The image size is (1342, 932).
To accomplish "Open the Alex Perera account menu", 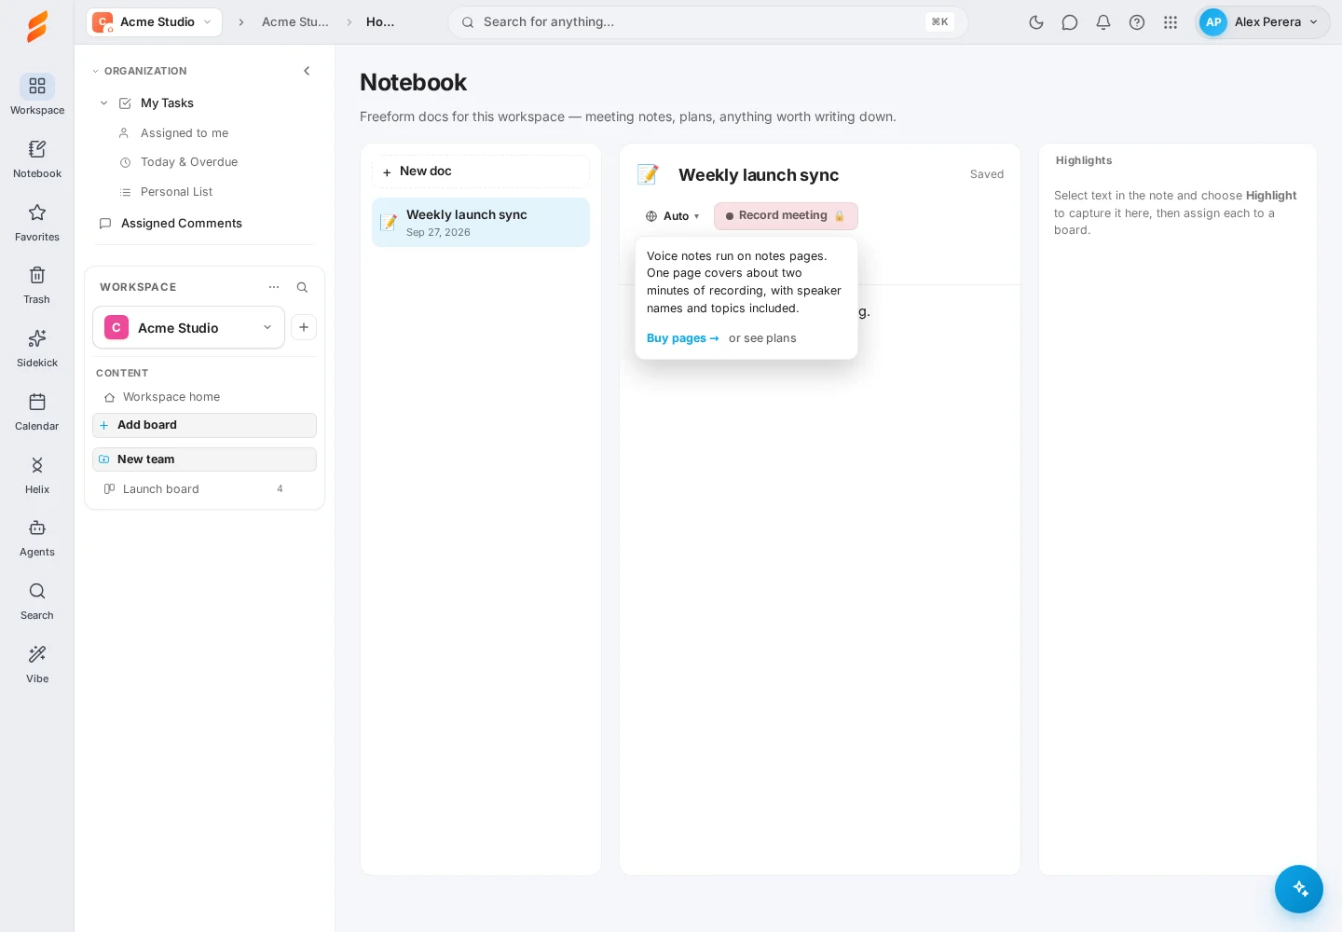I will 1263,22.
